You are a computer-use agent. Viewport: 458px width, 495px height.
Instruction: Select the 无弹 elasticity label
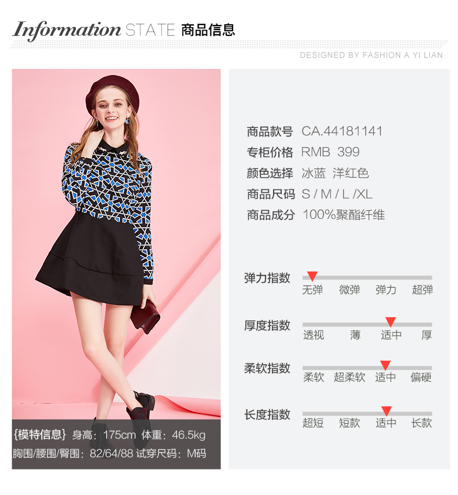[312, 289]
